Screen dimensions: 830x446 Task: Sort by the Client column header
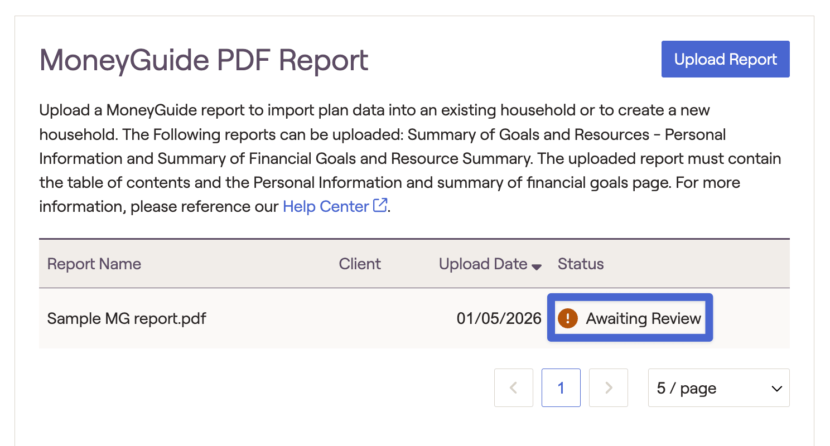[x=360, y=264]
